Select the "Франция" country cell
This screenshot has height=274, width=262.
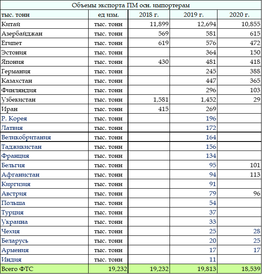tap(15, 156)
